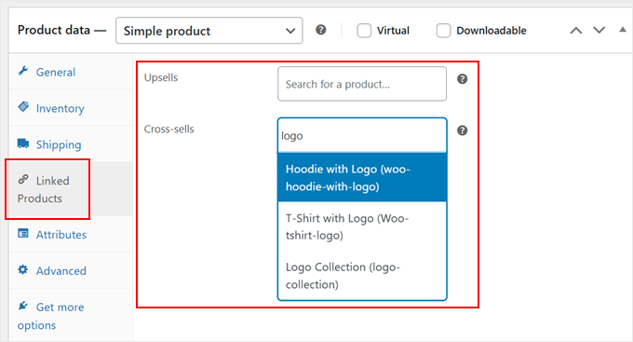The image size is (633, 342).
Task: Open the Get more options tab
Action: pos(71,315)
